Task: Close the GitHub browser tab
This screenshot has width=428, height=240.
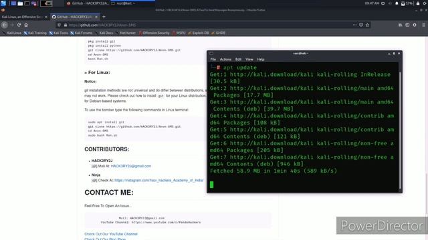Action: 96,17
